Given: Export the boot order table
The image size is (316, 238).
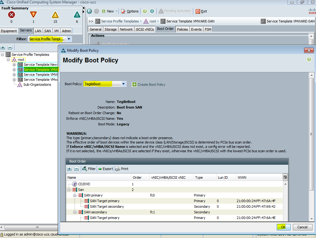Looking at the screenshot, I should coord(105,169).
